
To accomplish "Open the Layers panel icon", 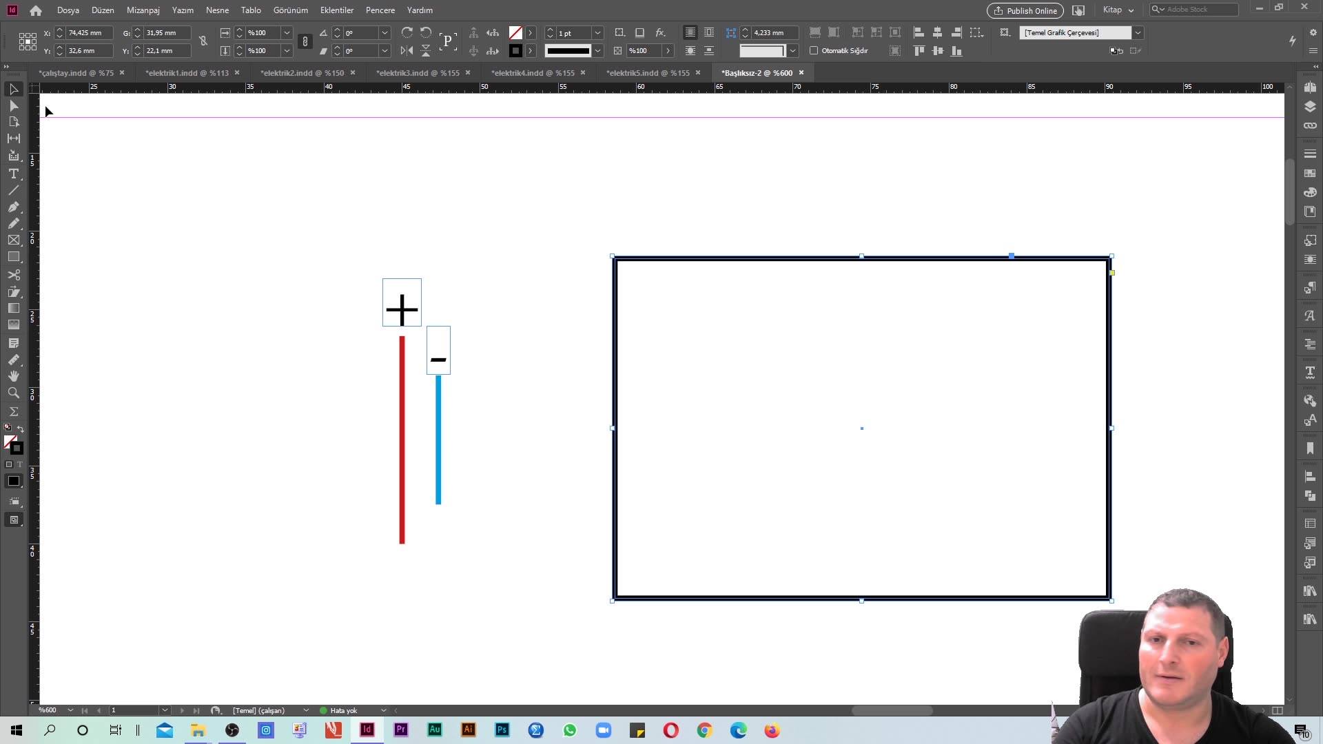I will click(x=1310, y=107).
